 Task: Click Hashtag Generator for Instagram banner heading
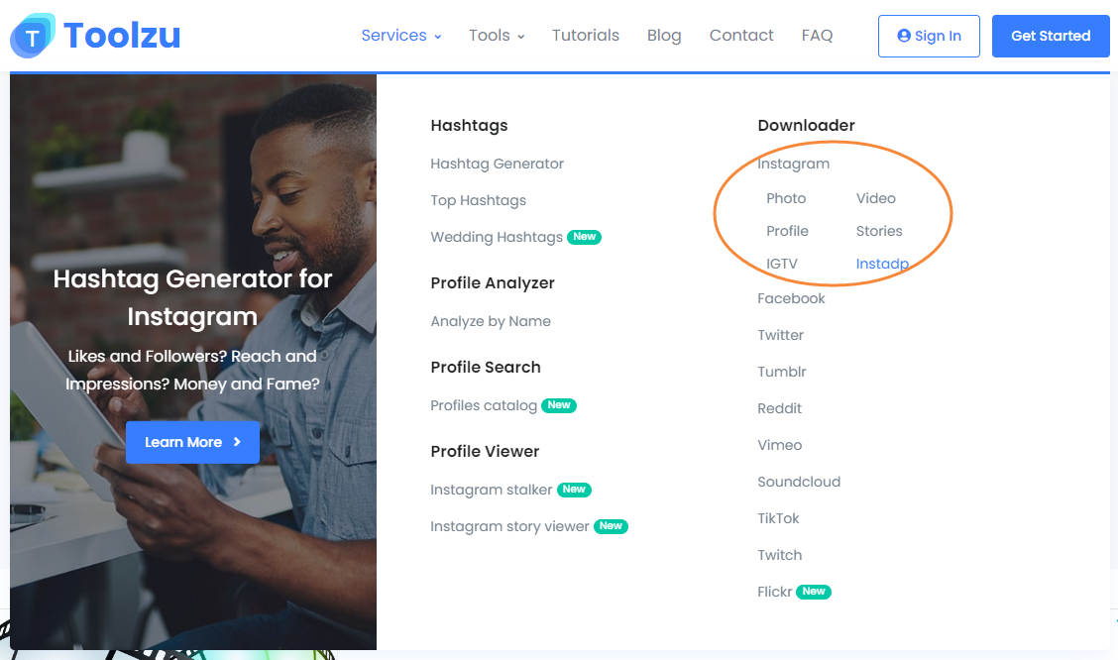tap(192, 297)
